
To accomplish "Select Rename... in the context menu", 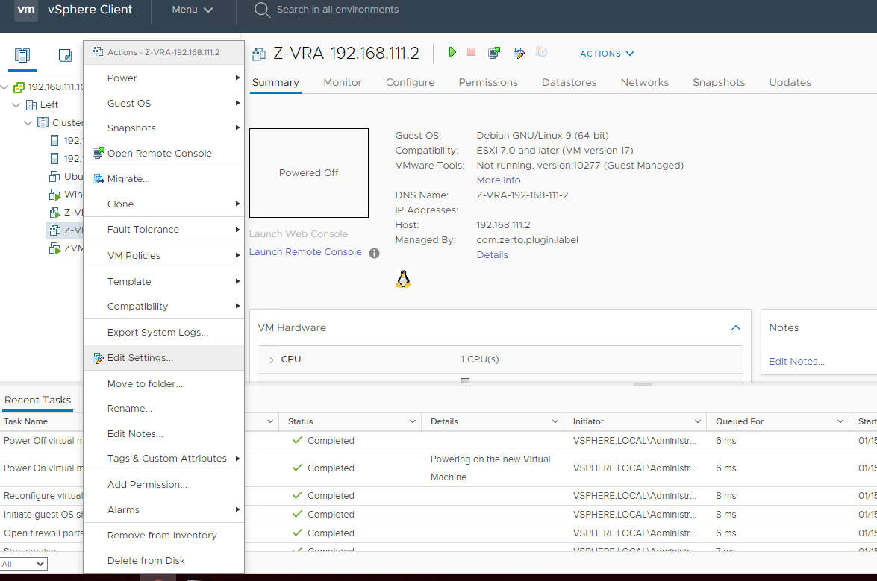I will pyautogui.click(x=164, y=409).
